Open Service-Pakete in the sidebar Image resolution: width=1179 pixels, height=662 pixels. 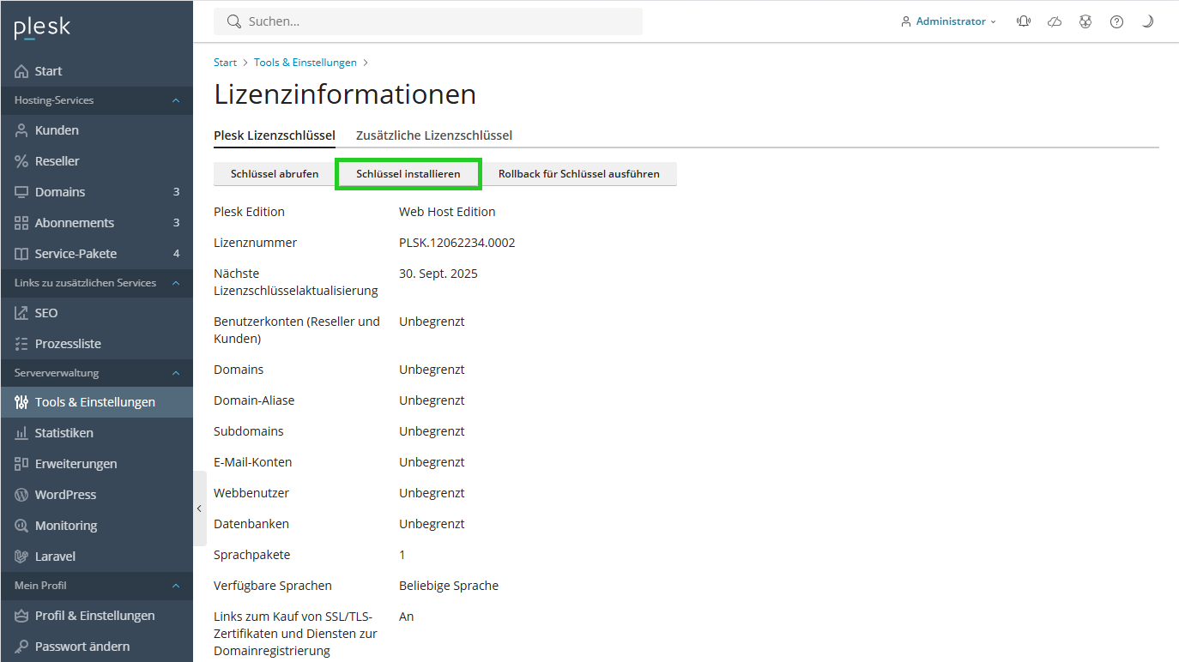96,254
